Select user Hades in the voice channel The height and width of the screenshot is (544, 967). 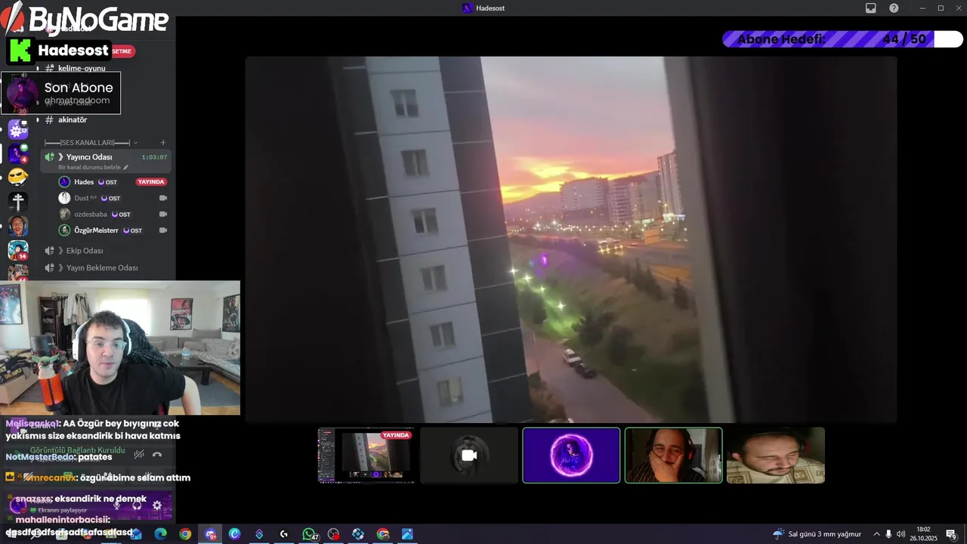(84, 182)
